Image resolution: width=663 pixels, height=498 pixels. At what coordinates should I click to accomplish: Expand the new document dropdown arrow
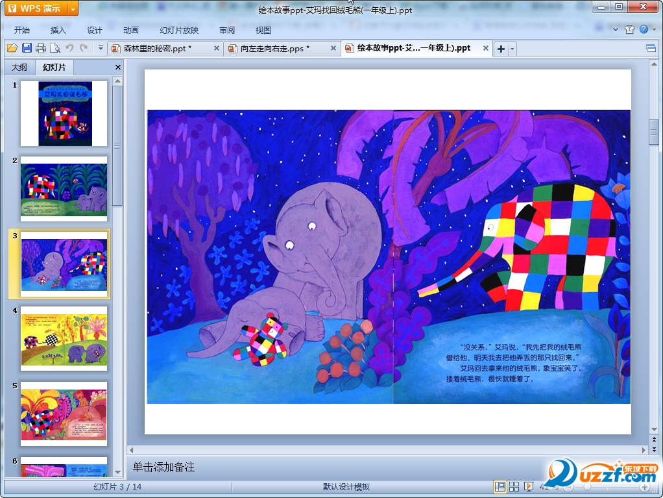pyautogui.click(x=512, y=49)
